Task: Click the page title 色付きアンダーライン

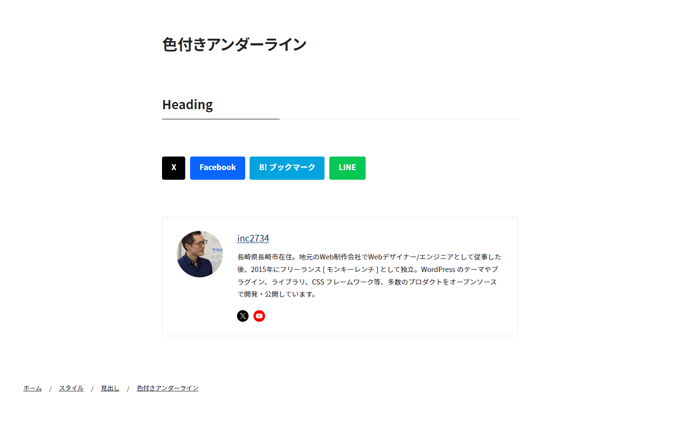Action: 235,44
